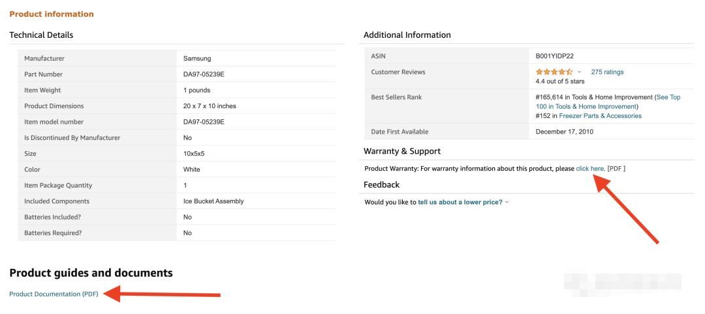Expand chevron after the lower price link
The width and height of the screenshot is (705, 314).
pos(507,202)
